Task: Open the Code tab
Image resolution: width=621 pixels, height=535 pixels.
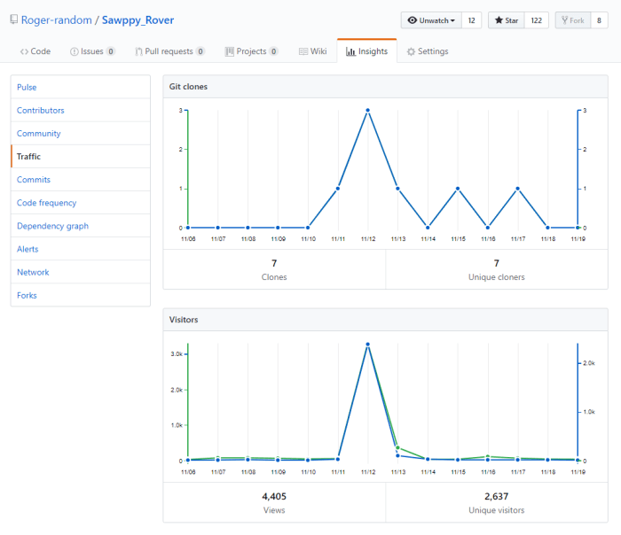Action: point(35,51)
